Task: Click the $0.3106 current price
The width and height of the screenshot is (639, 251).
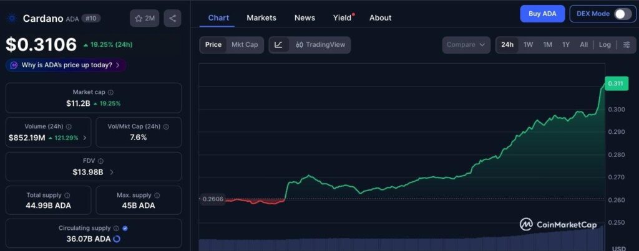Action: pyautogui.click(x=41, y=45)
